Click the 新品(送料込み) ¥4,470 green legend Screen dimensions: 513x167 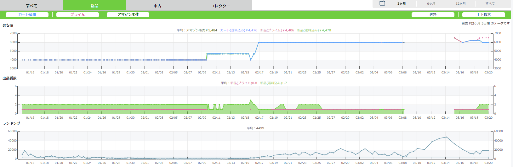point(314,30)
